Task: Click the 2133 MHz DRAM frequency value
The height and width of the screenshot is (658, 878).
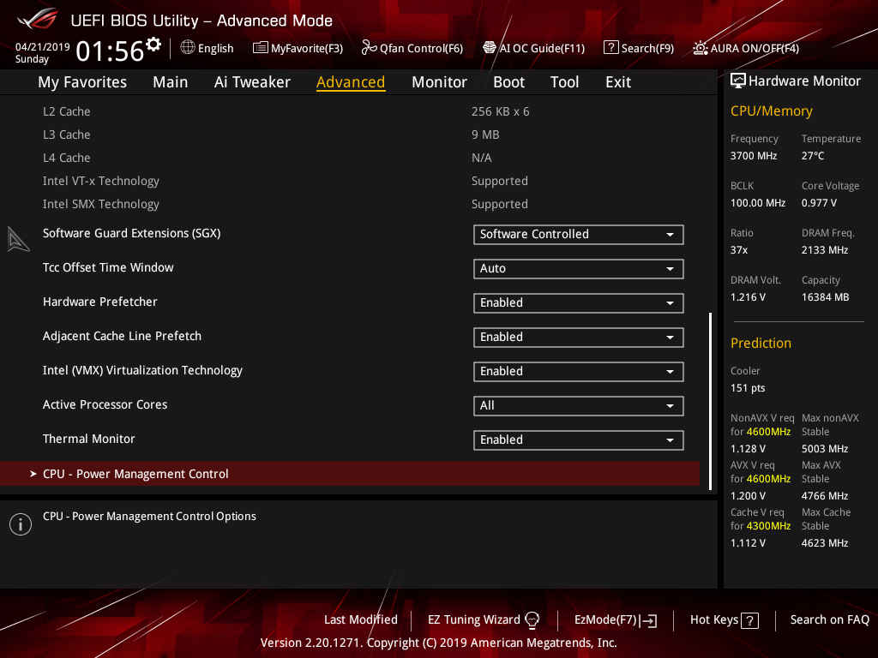Action: coord(824,250)
